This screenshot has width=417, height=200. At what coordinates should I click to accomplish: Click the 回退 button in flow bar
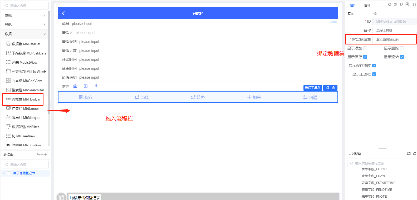coord(310,97)
